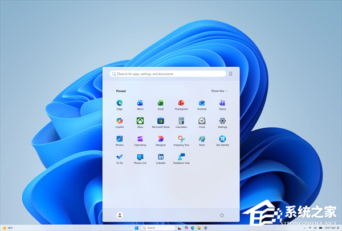Launch the pinned Designer app
Viewport: 342px width, 231px height.
point(161,141)
